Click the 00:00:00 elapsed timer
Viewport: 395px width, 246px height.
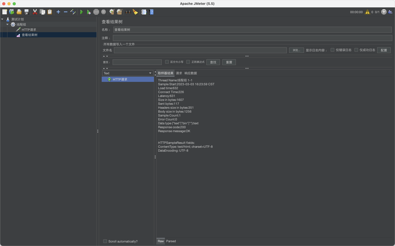(x=356, y=12)
